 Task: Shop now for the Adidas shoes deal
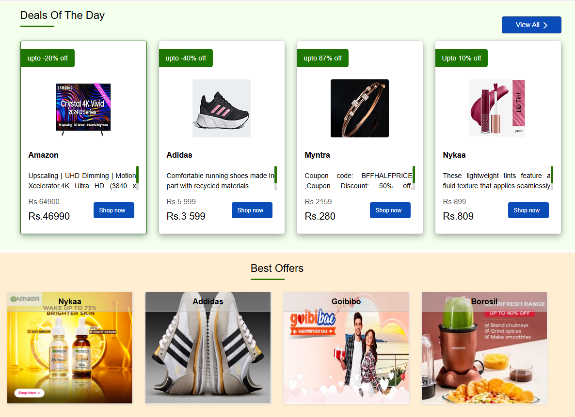click(252, 210)
